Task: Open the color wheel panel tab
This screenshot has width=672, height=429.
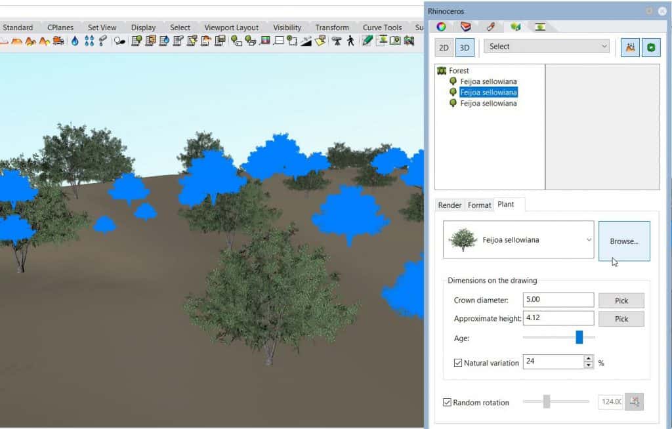Action: [441, 27]
